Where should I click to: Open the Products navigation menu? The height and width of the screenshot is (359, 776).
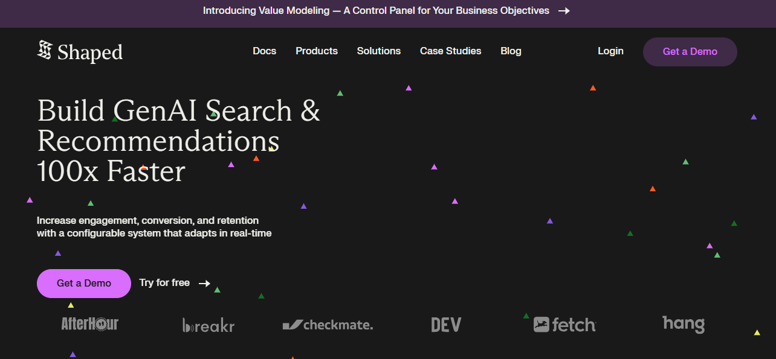point(317,51)
